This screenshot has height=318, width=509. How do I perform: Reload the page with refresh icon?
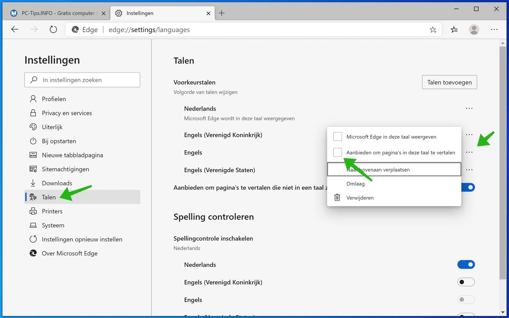coord(53,30)
